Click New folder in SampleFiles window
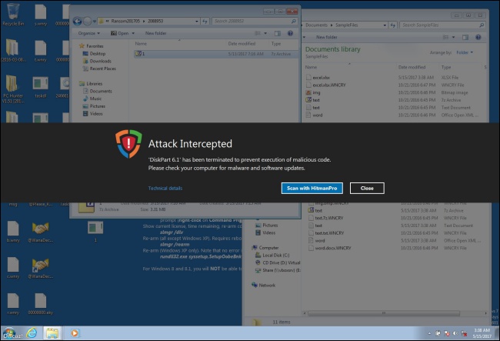 [x=326, y=37]
